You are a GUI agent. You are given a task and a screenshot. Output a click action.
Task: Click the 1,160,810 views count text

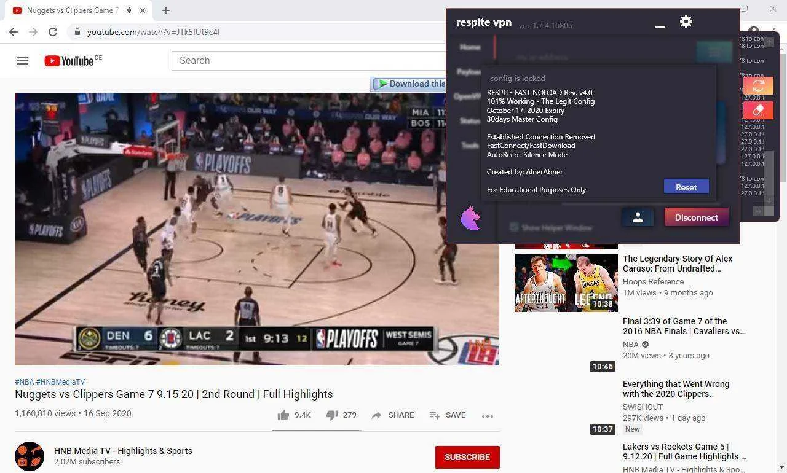45,413
